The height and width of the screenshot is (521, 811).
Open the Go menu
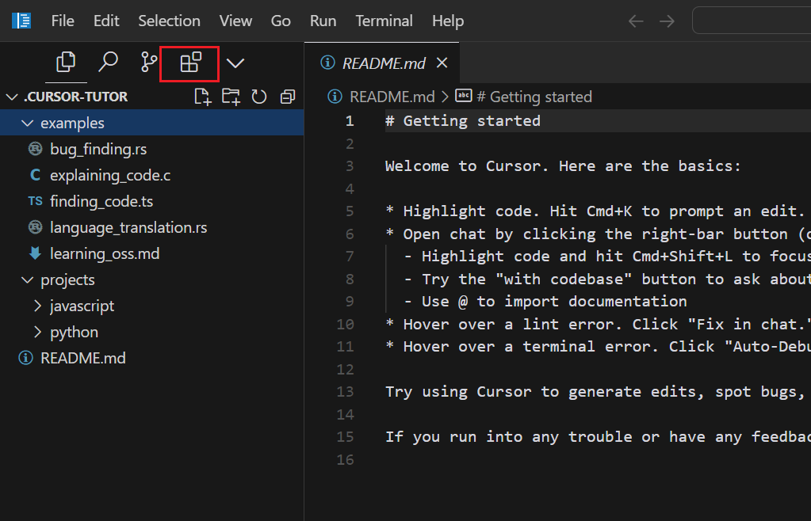(281, 21)
